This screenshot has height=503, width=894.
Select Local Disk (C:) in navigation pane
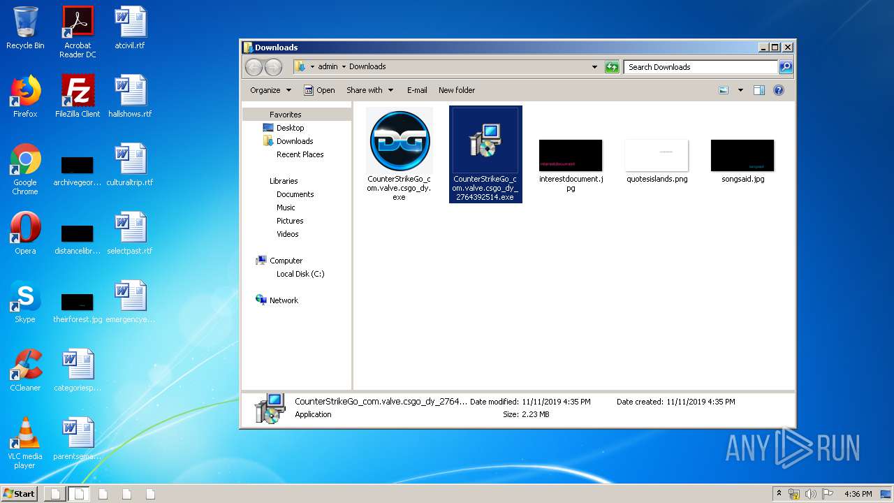click(300, 274)
